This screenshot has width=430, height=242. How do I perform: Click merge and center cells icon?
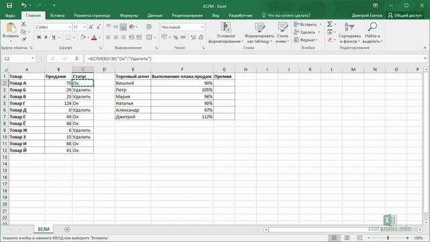tap(149, 38)
